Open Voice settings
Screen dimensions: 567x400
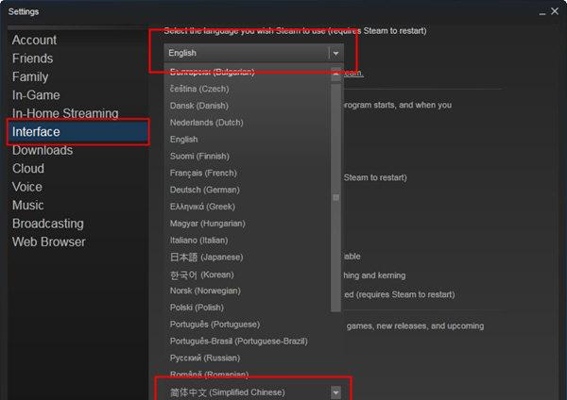27,187
